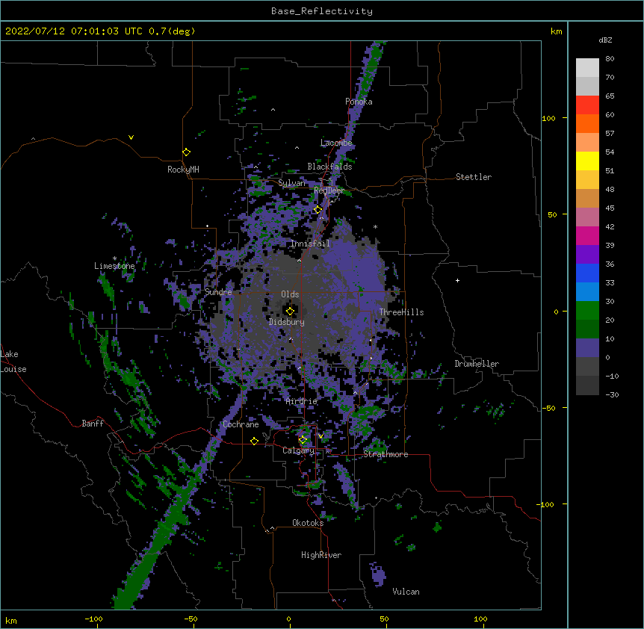Select the bright green 20–30 dBZ swatch
Screen dimensions: 644x629
pyautogui.click(x=587, y=311)
